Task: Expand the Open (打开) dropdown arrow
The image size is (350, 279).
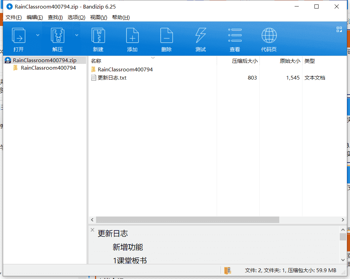Action: click(x=38, y=35)
